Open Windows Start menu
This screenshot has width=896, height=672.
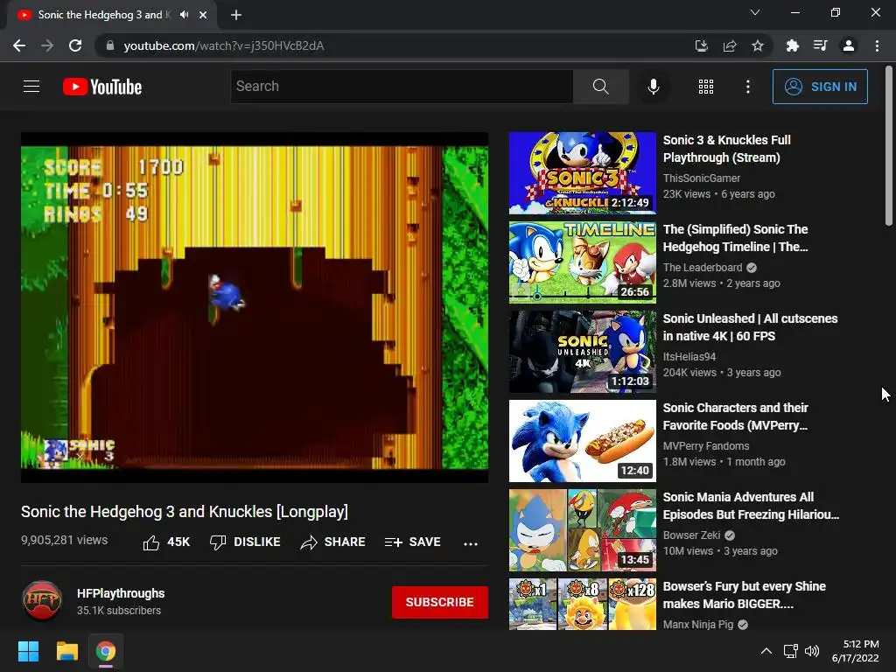coord(28,651)
